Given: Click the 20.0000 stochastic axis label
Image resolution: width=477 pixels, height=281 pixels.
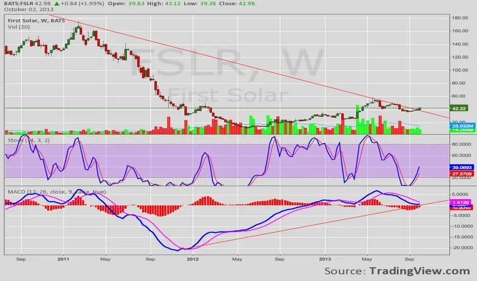Looking at the screenshot, I should (x=462, y=177).
